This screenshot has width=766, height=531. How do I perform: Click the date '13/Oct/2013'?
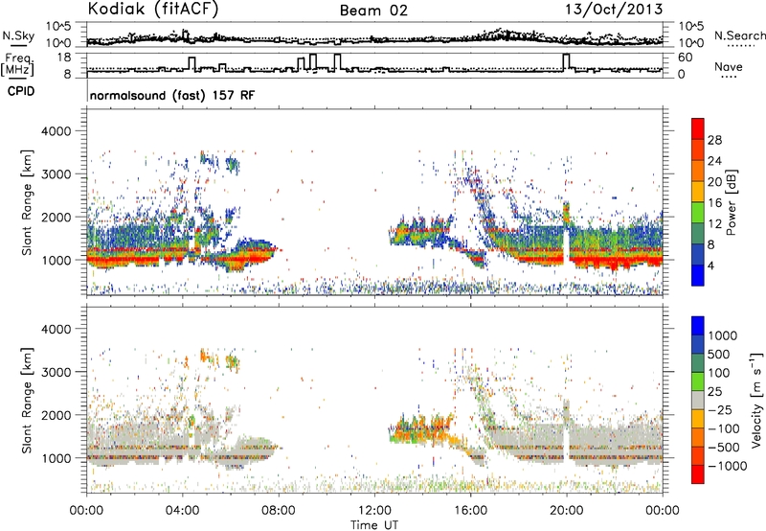[x=614, y=10]
